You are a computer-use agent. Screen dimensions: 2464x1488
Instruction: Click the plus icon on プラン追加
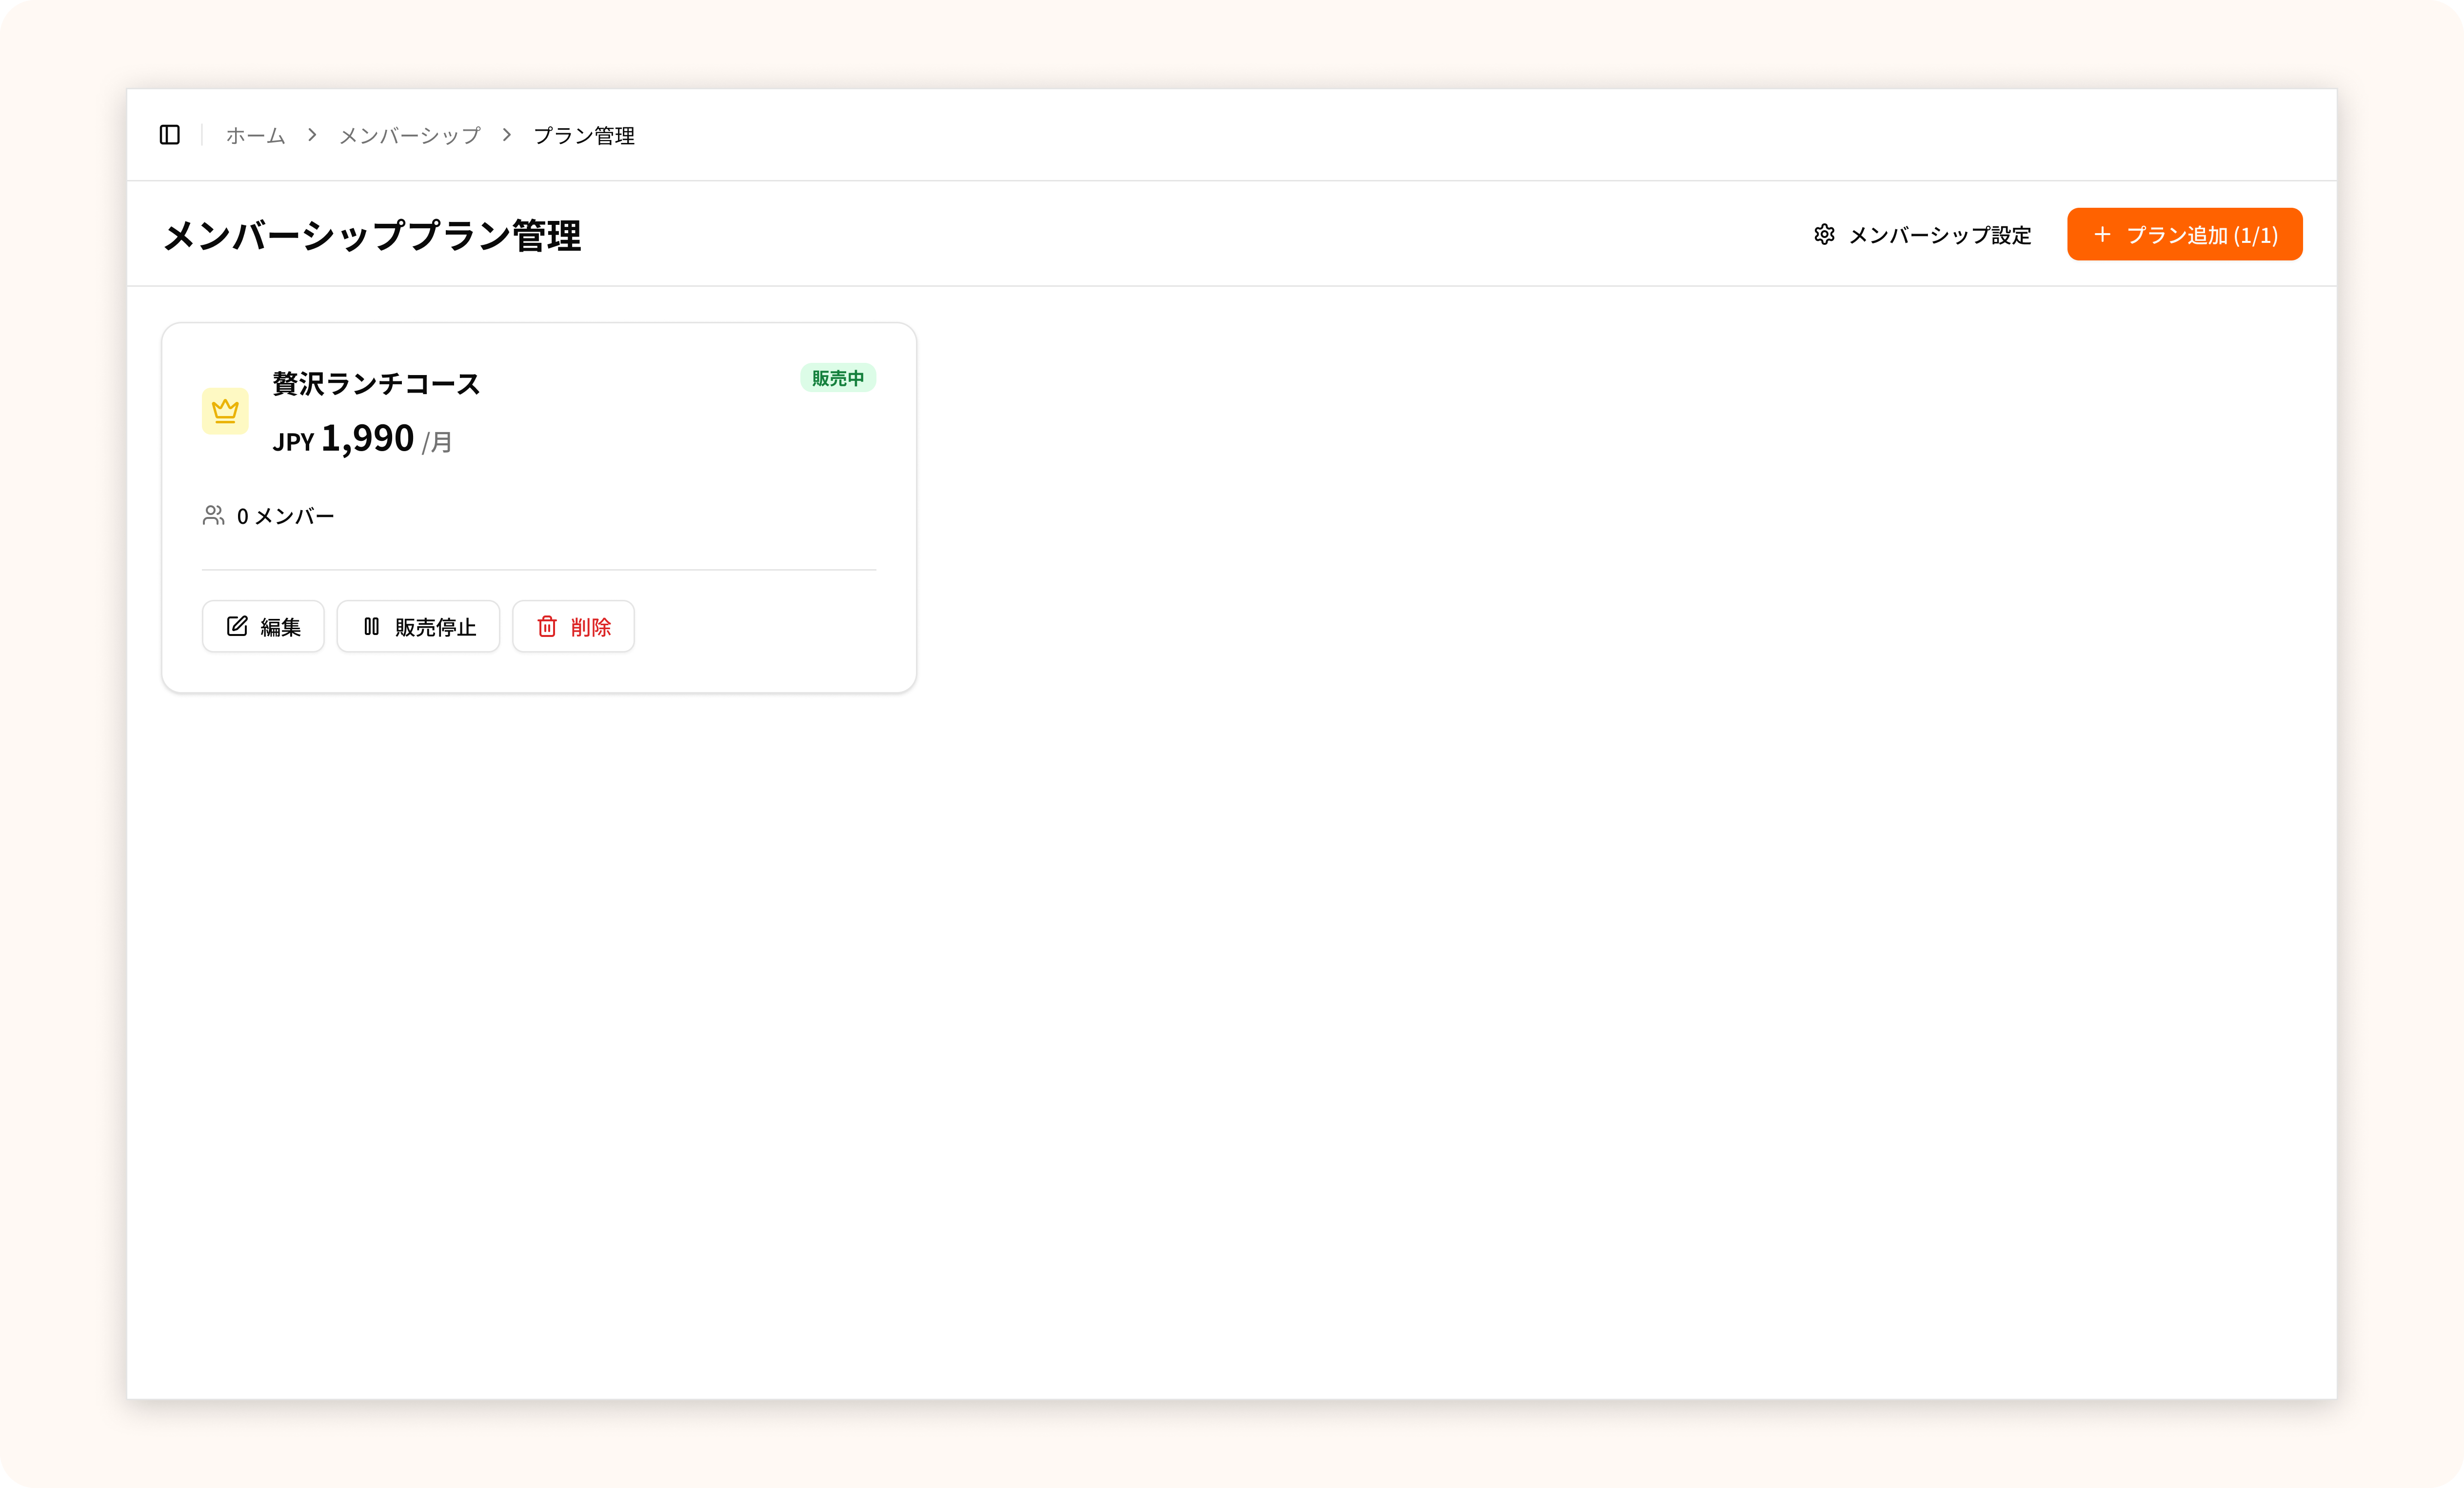[x=2102, y=234]
